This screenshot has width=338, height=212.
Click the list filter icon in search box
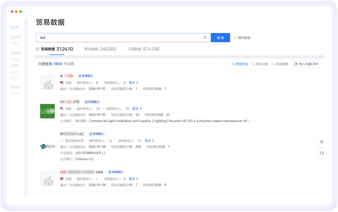point(205,38)
